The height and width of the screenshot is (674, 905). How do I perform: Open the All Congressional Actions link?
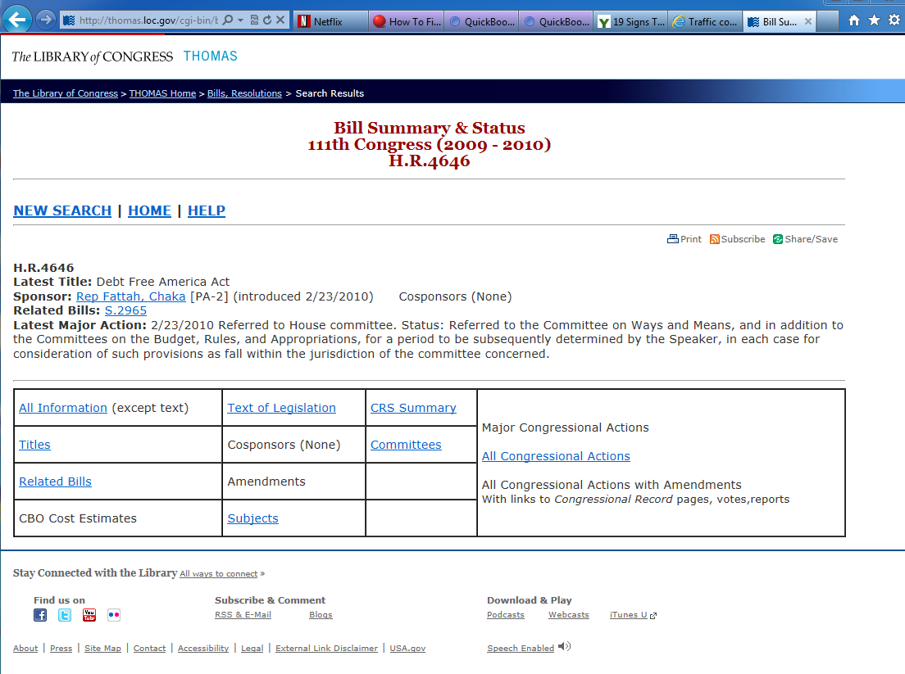[x=556, y=456]
